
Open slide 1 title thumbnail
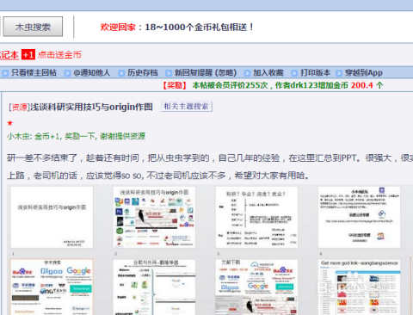(x=52, y=217)
